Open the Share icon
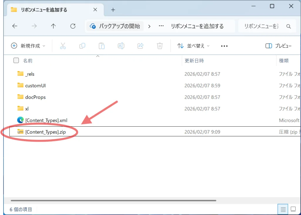Image resolution: width=301 pixels, height=215 pixels. coord(140,46)
